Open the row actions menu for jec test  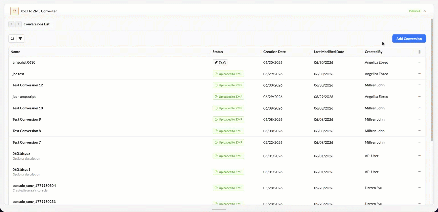[x=419, y=74]
